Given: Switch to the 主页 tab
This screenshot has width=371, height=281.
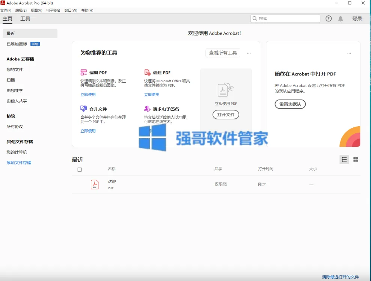Looking at the screenshot, I should click(x=8, y=19).
